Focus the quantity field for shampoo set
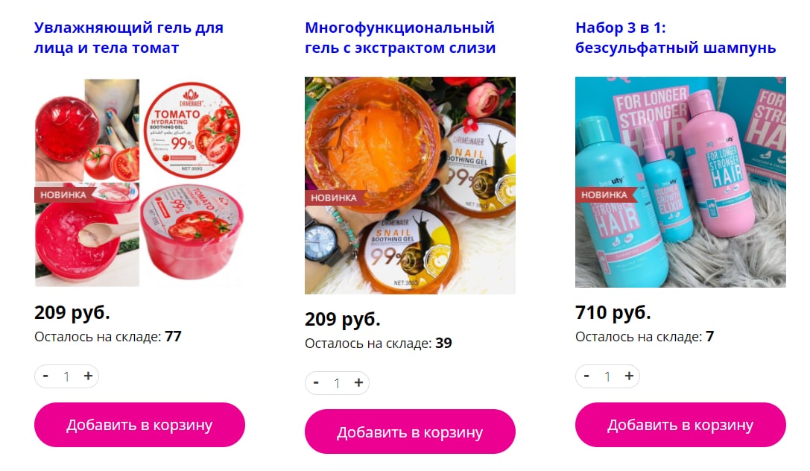This screenshot has height=471, width=810. click(x=607, y=376)
